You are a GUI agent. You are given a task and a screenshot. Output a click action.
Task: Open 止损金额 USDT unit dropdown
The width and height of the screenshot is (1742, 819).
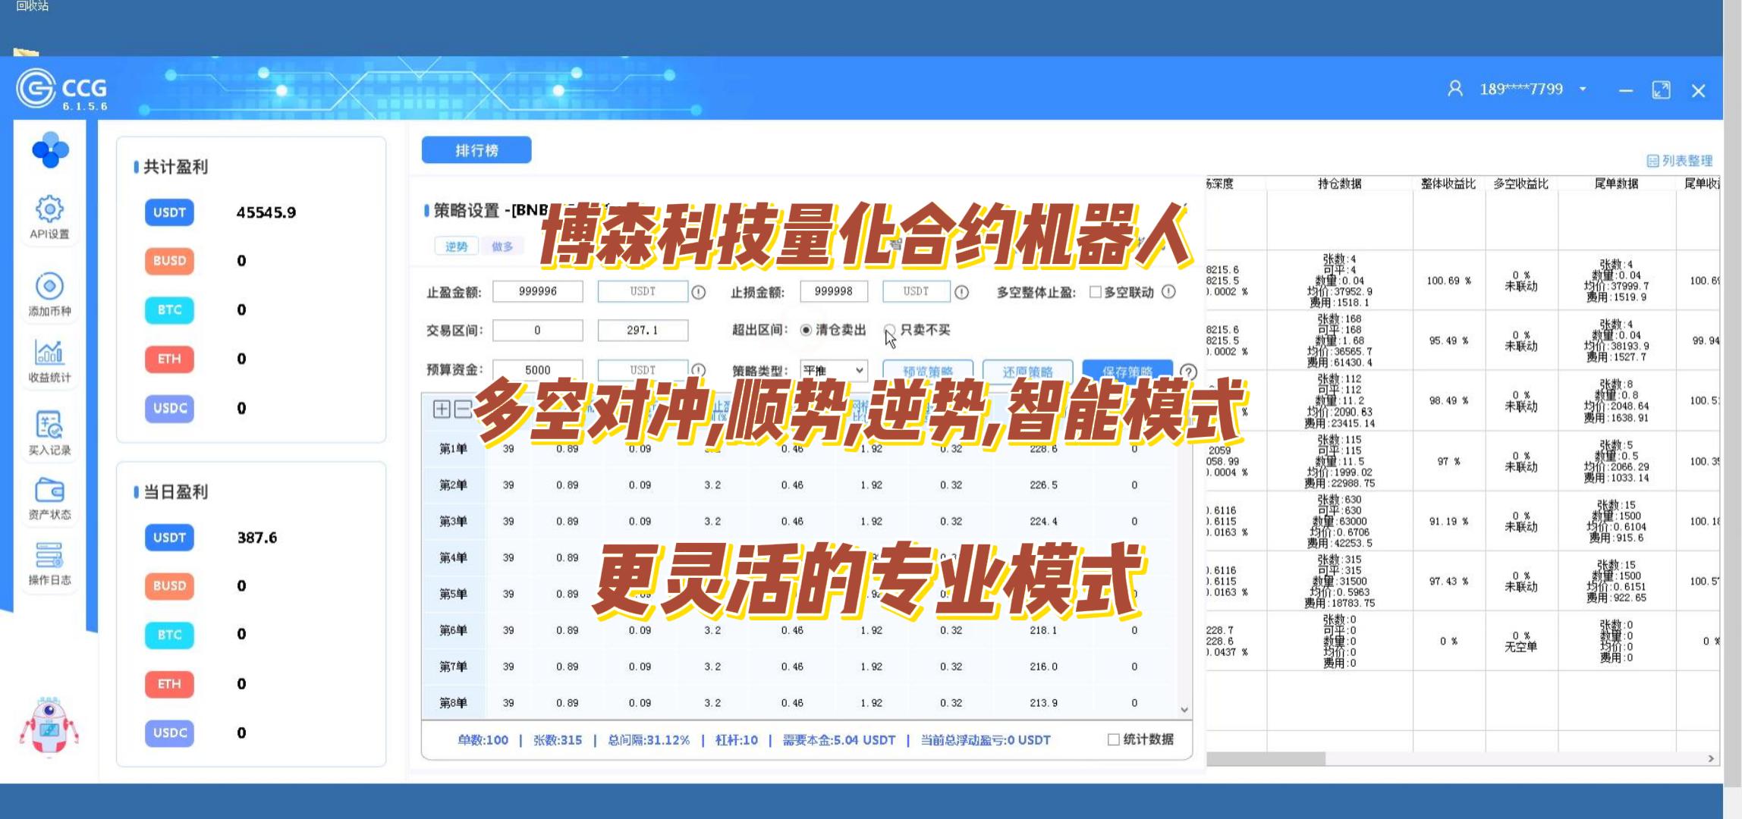tap(916, 291)
